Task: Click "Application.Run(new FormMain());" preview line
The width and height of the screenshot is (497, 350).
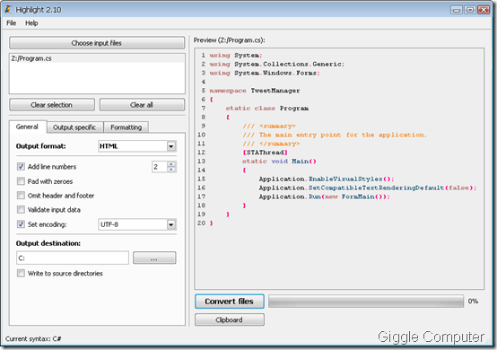Action: click(x=324, y=197)
